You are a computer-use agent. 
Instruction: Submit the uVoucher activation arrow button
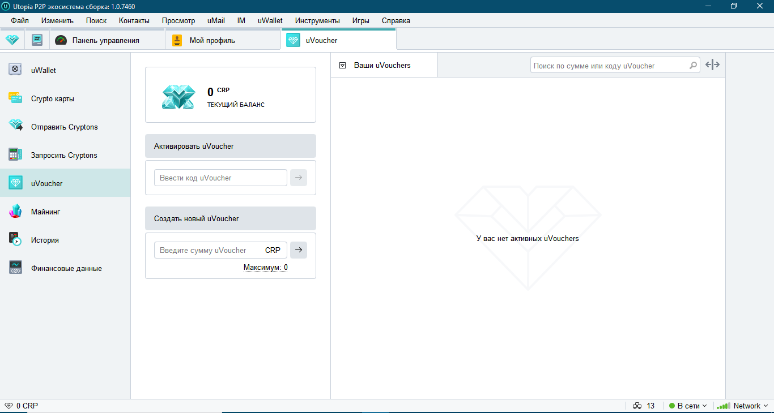point(299,178)
